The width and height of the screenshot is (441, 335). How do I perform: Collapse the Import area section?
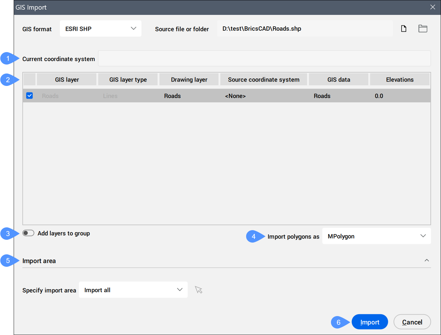pyautogui.click(x=427, y=261)
